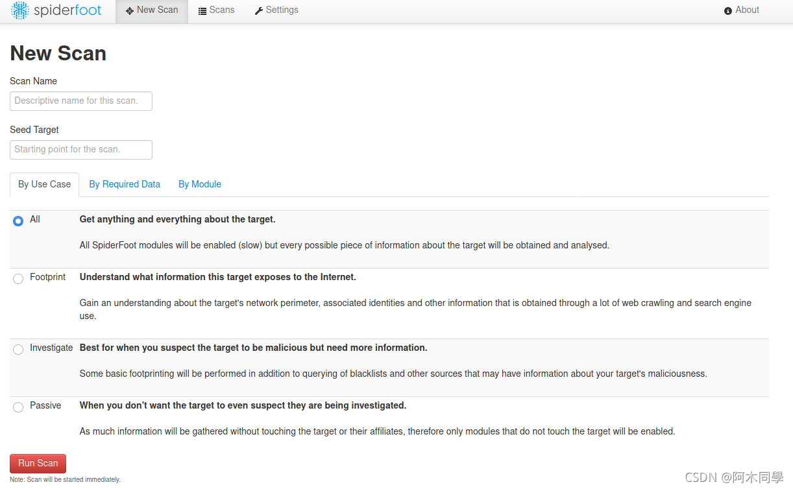Screen dimensions: 793x489
Task: Click the 'New Scan' page heading
Action: click(x=58, y=53)
